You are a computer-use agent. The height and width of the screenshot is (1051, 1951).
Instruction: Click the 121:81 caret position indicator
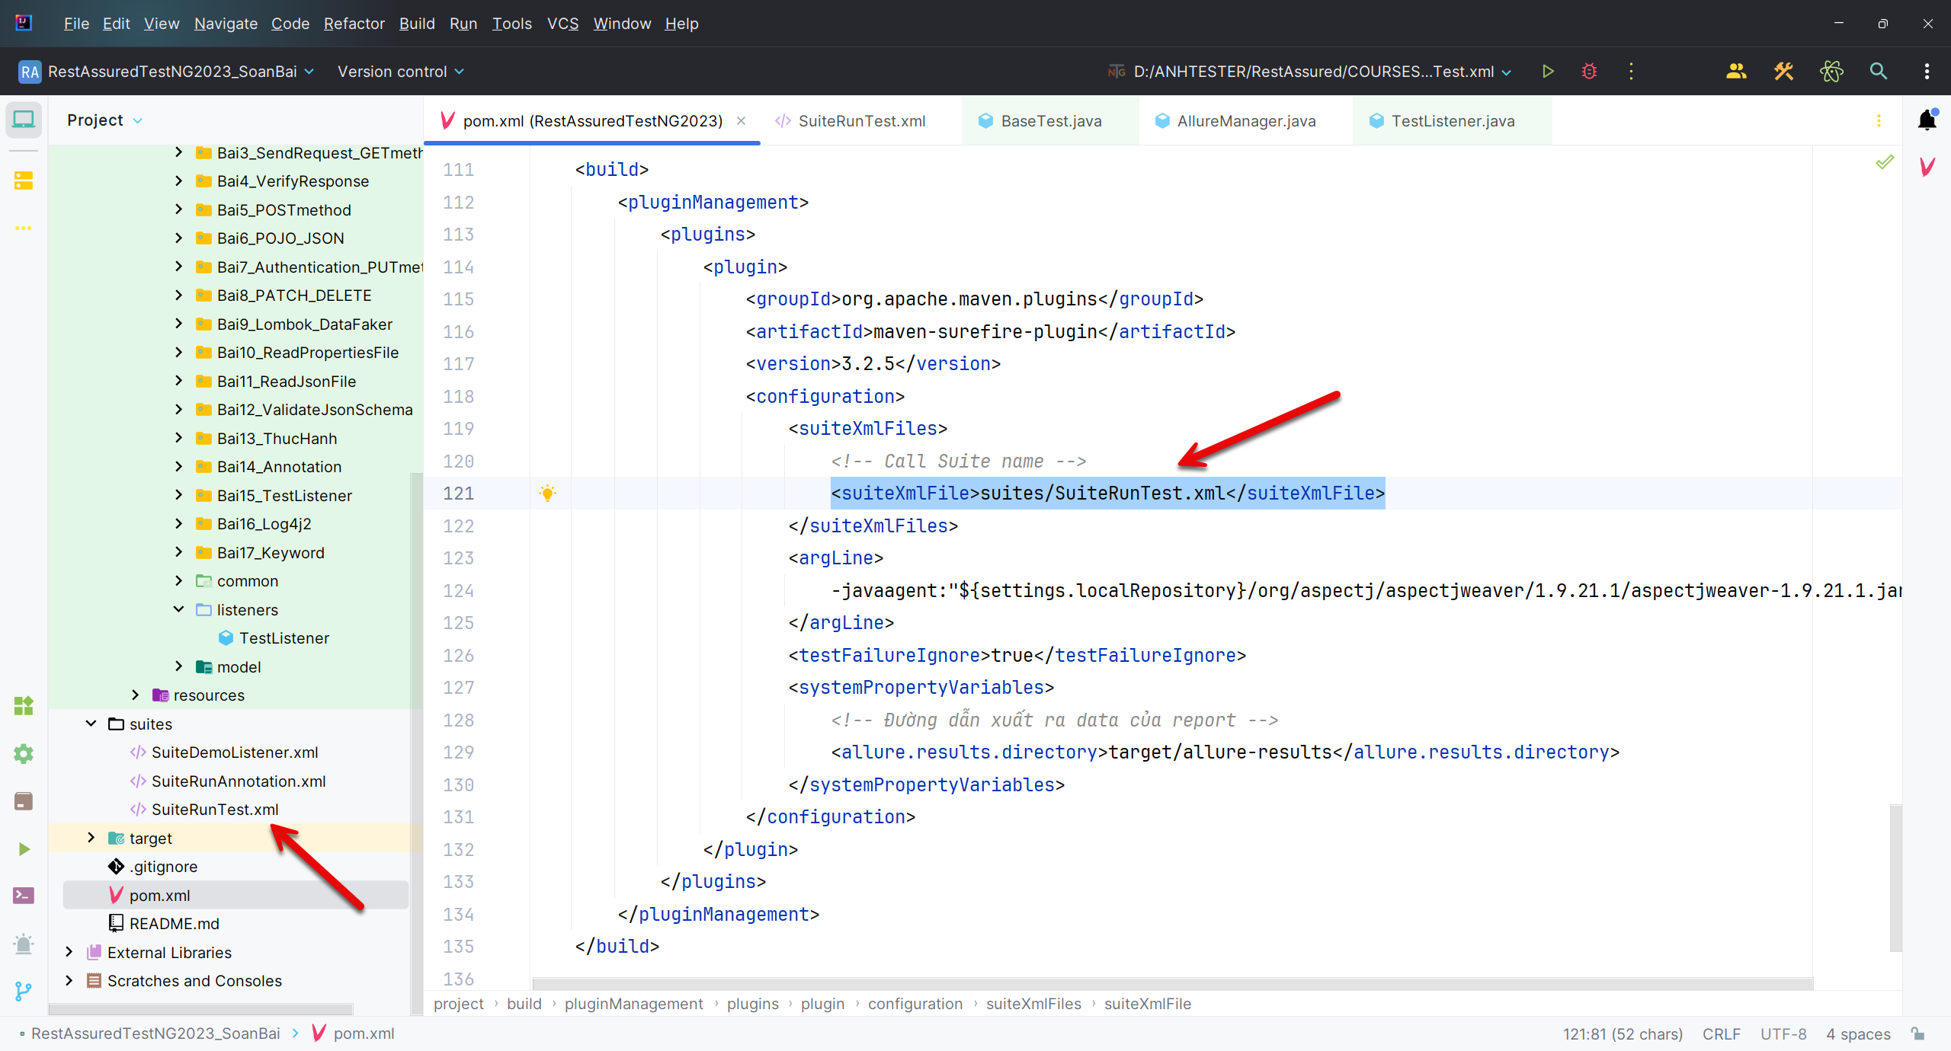point(1623,1033)
